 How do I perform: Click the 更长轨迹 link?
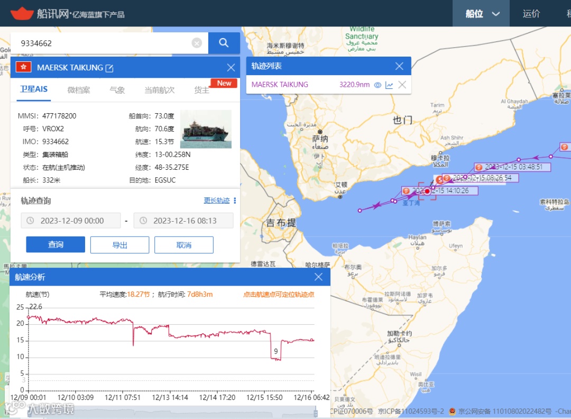(x=217, y=201)
